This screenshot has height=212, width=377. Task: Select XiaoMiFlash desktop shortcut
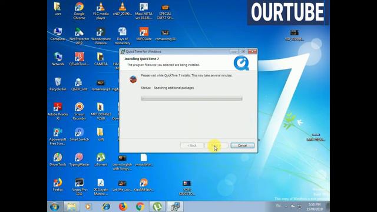tap(144, 184)
